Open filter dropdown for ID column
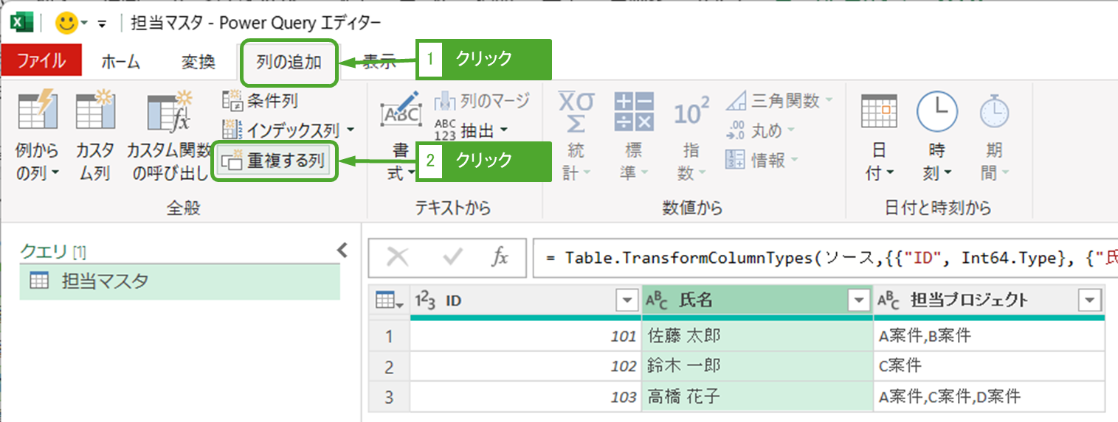 point(627,300)
